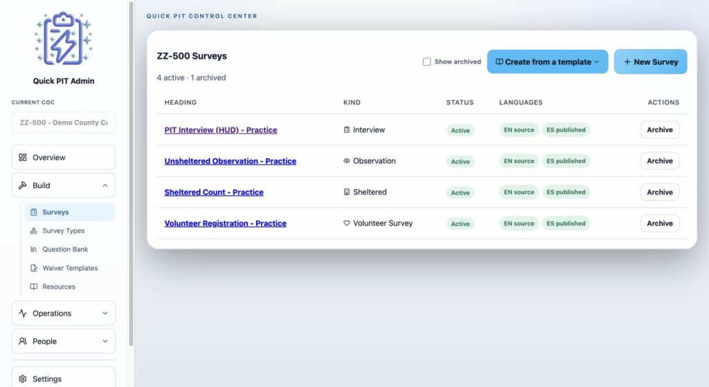Expand the People section chevron

pyautogui.click(x=105, y=341)
